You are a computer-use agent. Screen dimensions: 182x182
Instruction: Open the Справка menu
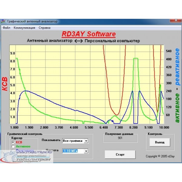[x=45, y=28]
